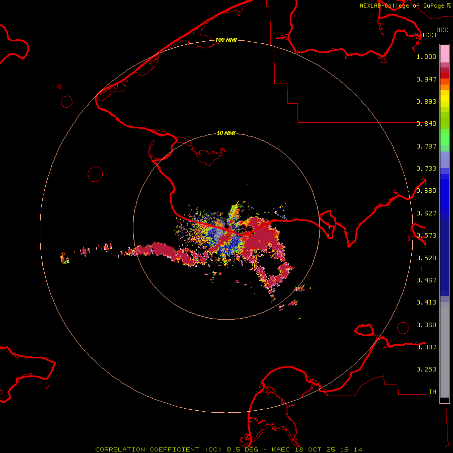Select the 0.467 color bar value
This screenshot has height=453, width=453.
[x=426, y=280]
